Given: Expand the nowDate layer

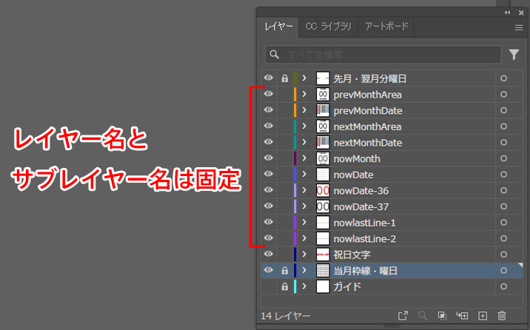Looking at the screenshot, I should click(304, 175).
